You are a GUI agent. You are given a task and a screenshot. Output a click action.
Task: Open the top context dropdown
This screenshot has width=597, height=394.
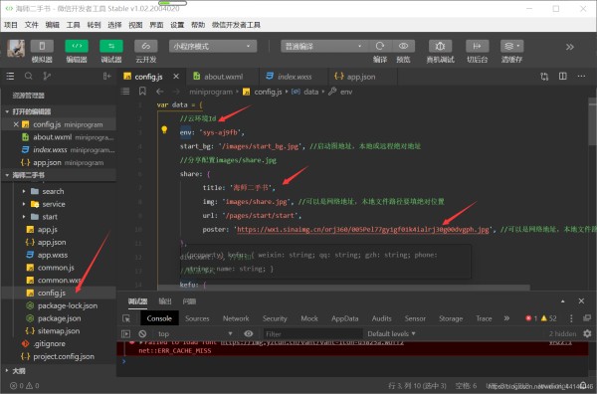tap(195, 334)
